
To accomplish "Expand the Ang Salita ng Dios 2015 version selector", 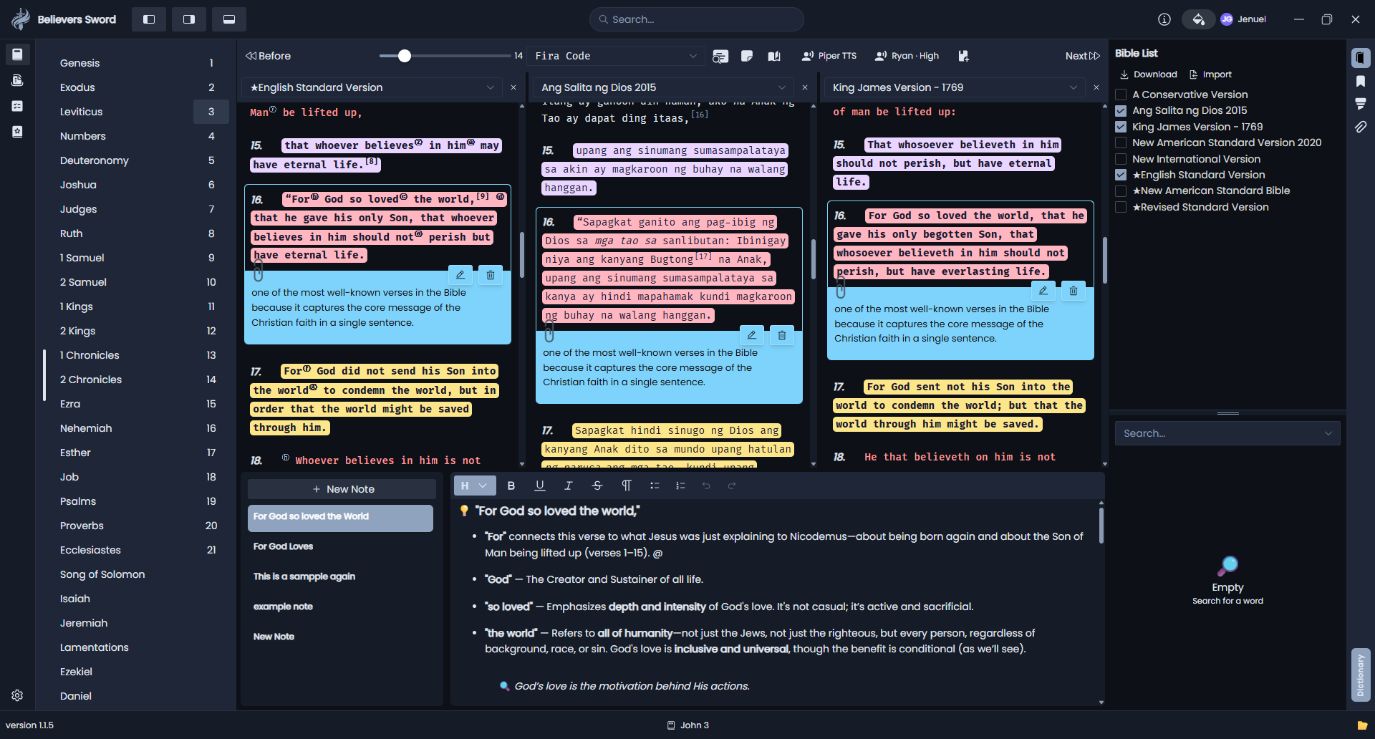I will click(x=782, y=87).
